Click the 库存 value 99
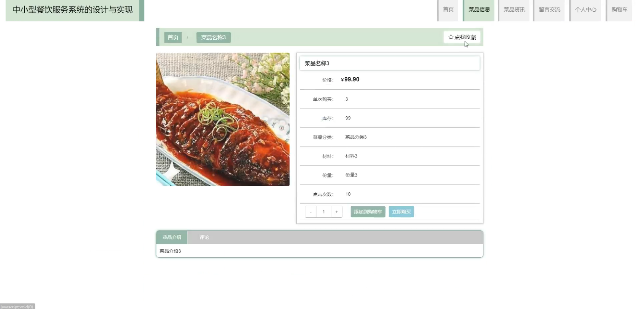The height and width of the screenshot is (309, 640). tap(348, 118)
